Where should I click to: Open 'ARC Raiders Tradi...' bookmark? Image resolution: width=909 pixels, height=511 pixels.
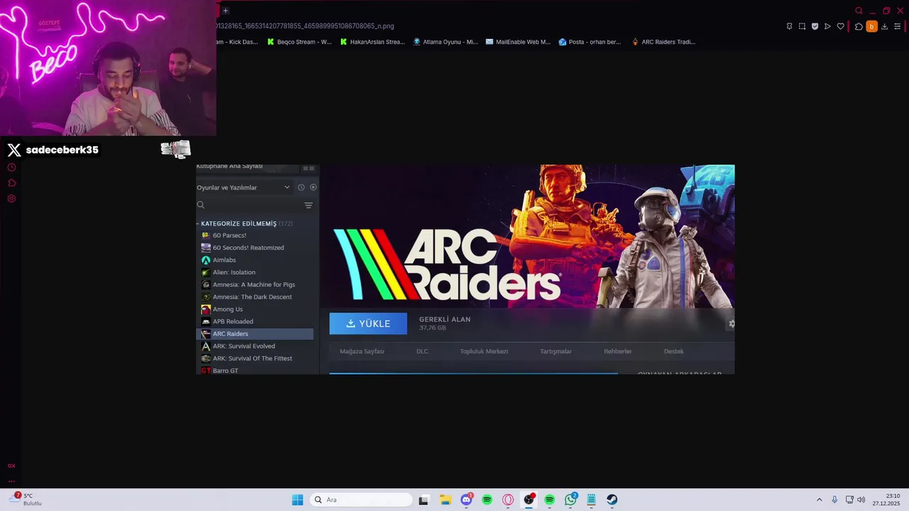tap(663, 42)
